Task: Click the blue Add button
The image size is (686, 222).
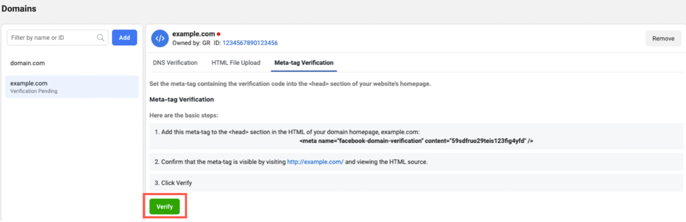Action: click(x=125, y=38)
